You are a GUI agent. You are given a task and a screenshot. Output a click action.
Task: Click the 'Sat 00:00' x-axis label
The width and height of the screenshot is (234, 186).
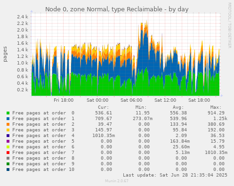coord(97,100)
